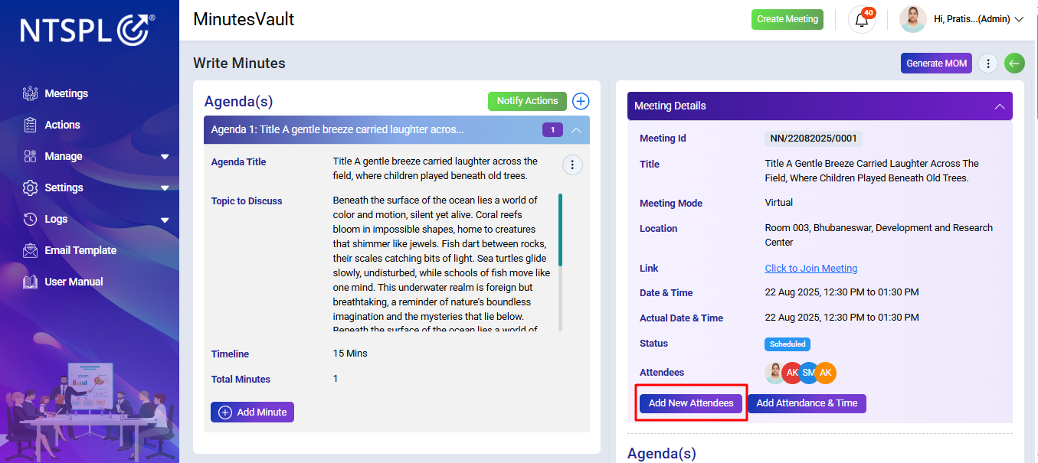Viewport: 1038px width, 463px height.
Task: Click the SM attendee avatar
Action: point(808,373)
